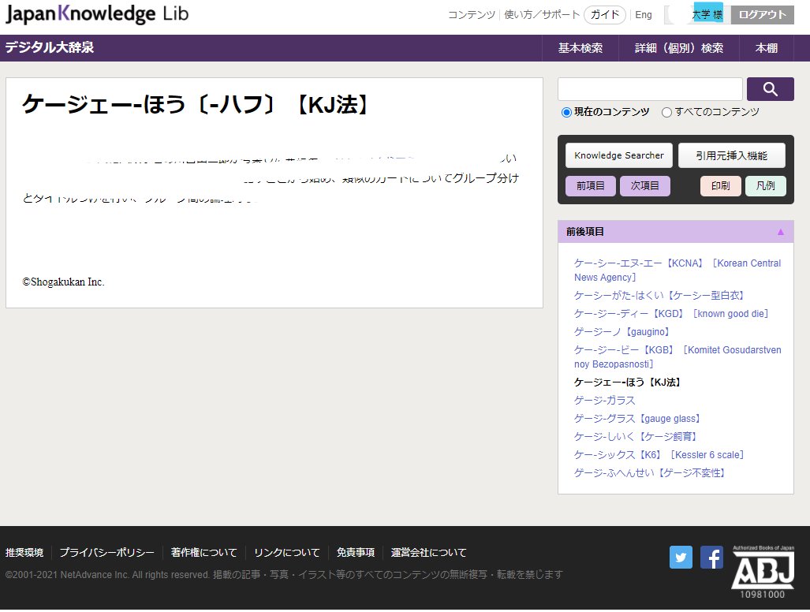Viewport: 810px width, 612px height.
Task: Go to previous entry with 前項目
Action: click(x=590, y=186)
